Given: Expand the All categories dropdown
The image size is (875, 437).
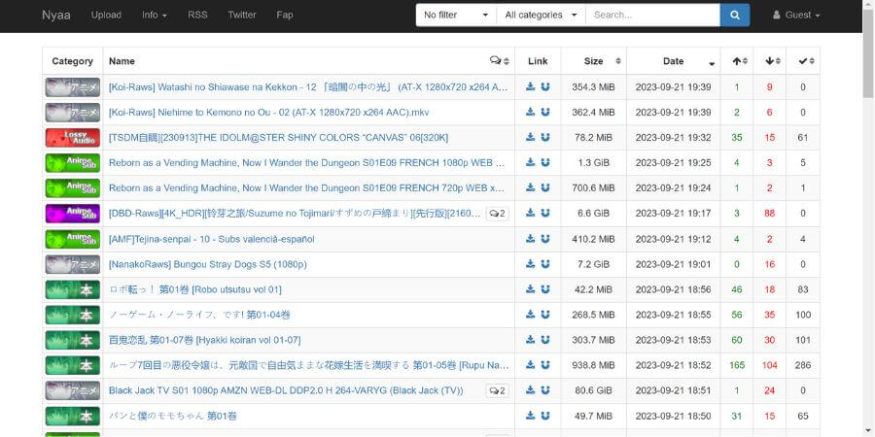Looking at the screenshot, I should [x=541, y=15].
